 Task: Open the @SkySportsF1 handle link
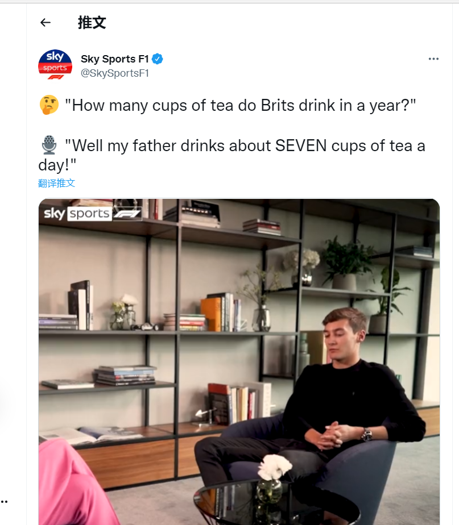(x=115, y=73)
